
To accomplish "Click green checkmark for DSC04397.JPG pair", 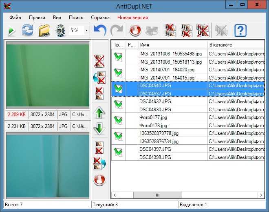I will click(118, 152).
